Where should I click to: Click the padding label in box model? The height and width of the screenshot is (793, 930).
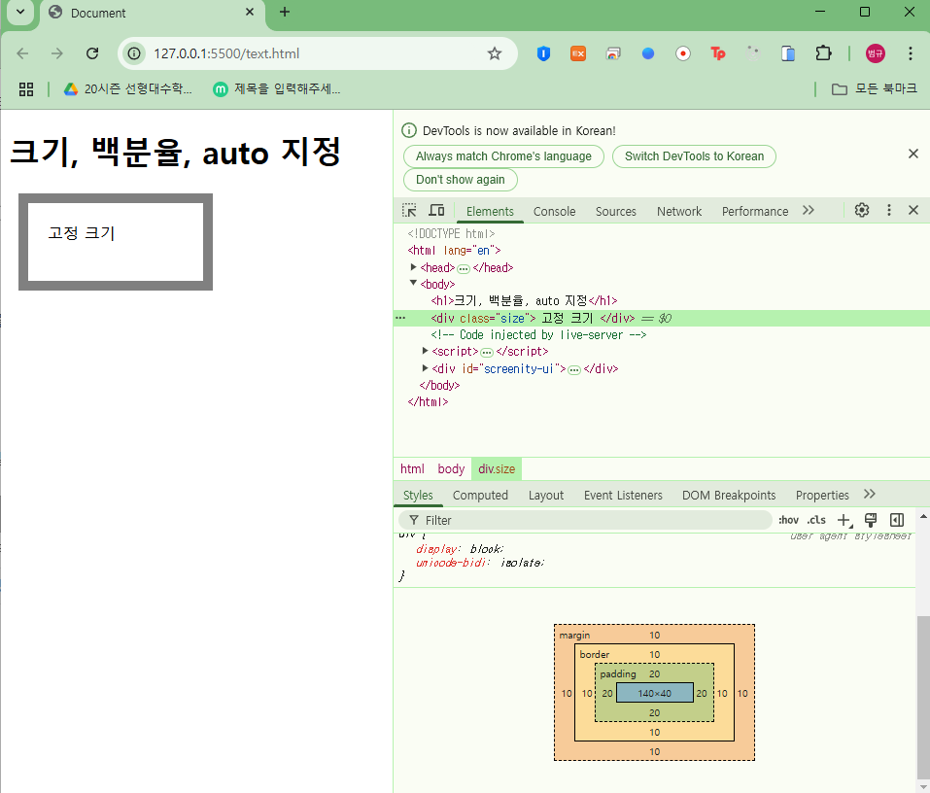pos(617,673)
